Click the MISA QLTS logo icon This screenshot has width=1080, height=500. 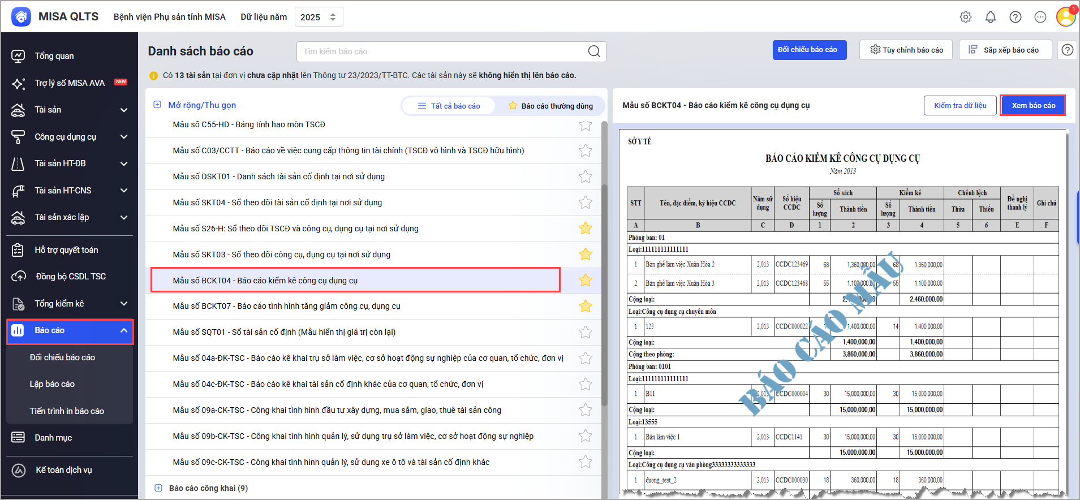(21, 17)
